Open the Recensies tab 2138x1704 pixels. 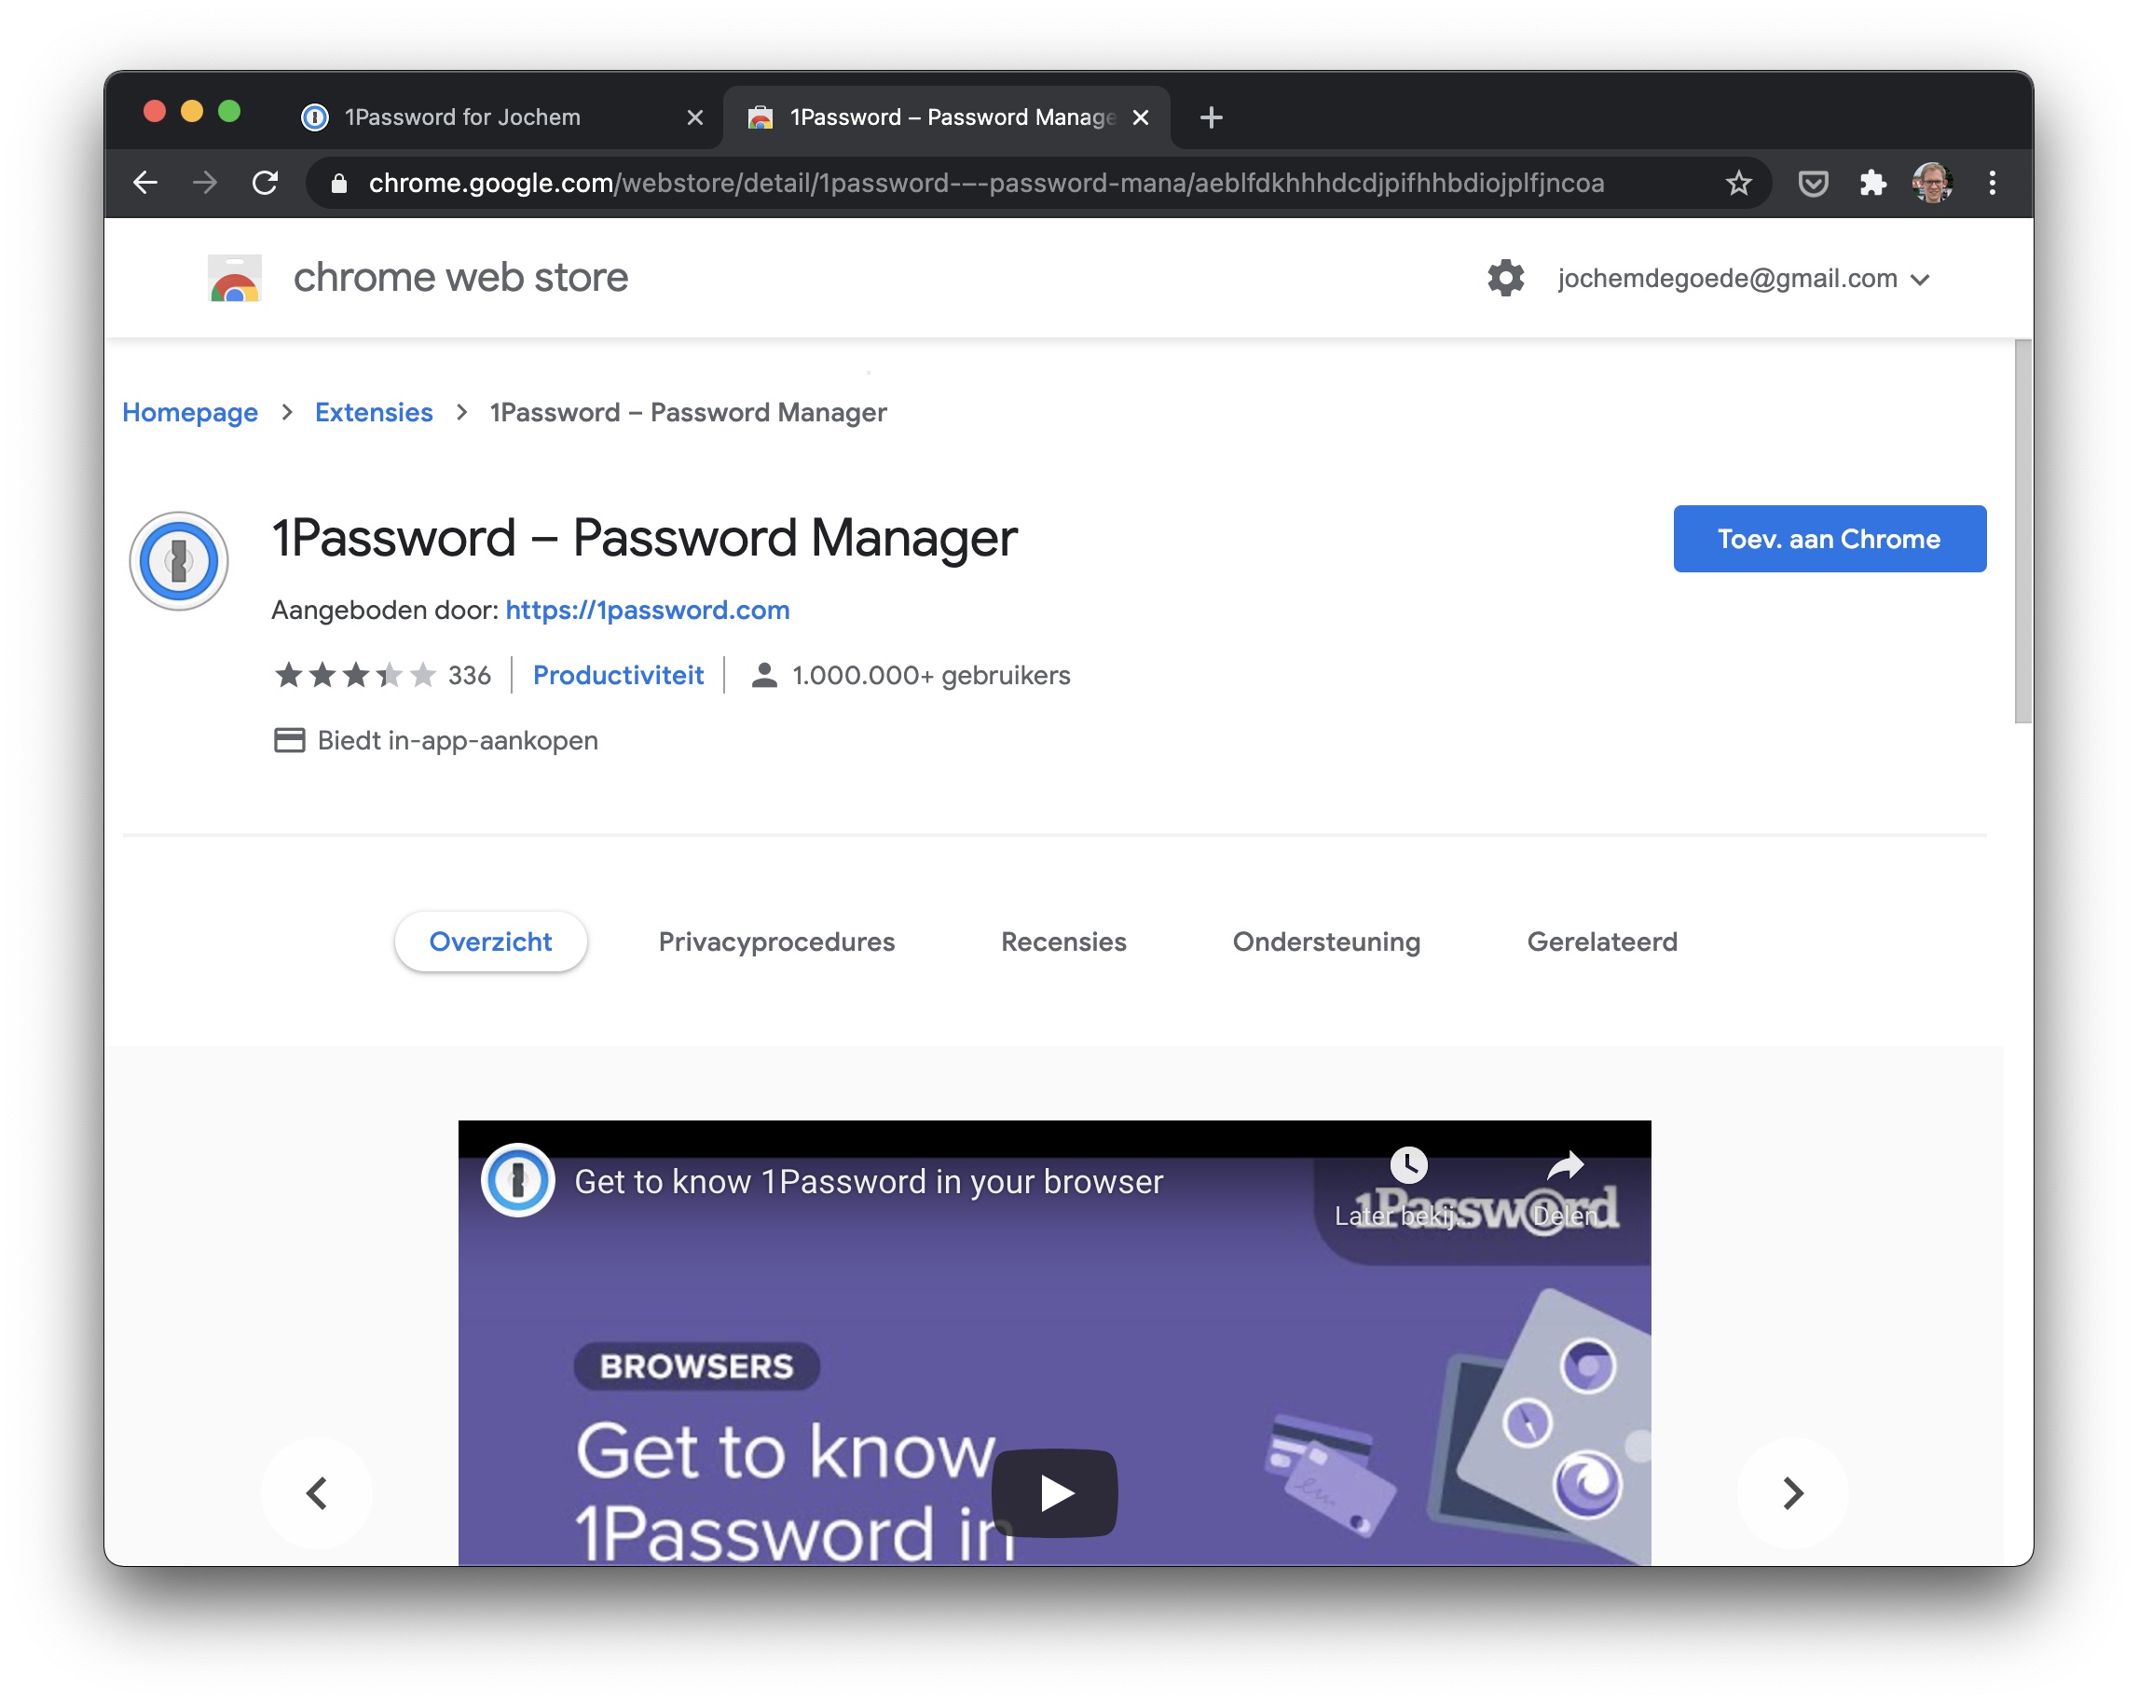[x=1063, y=941]
